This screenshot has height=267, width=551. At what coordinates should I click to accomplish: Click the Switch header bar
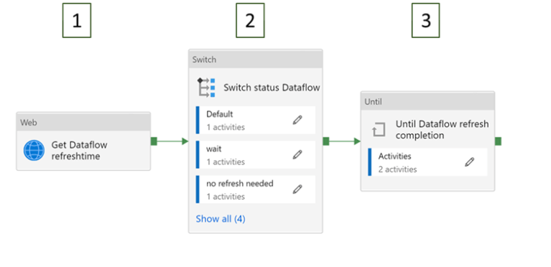tap(256, 60)
